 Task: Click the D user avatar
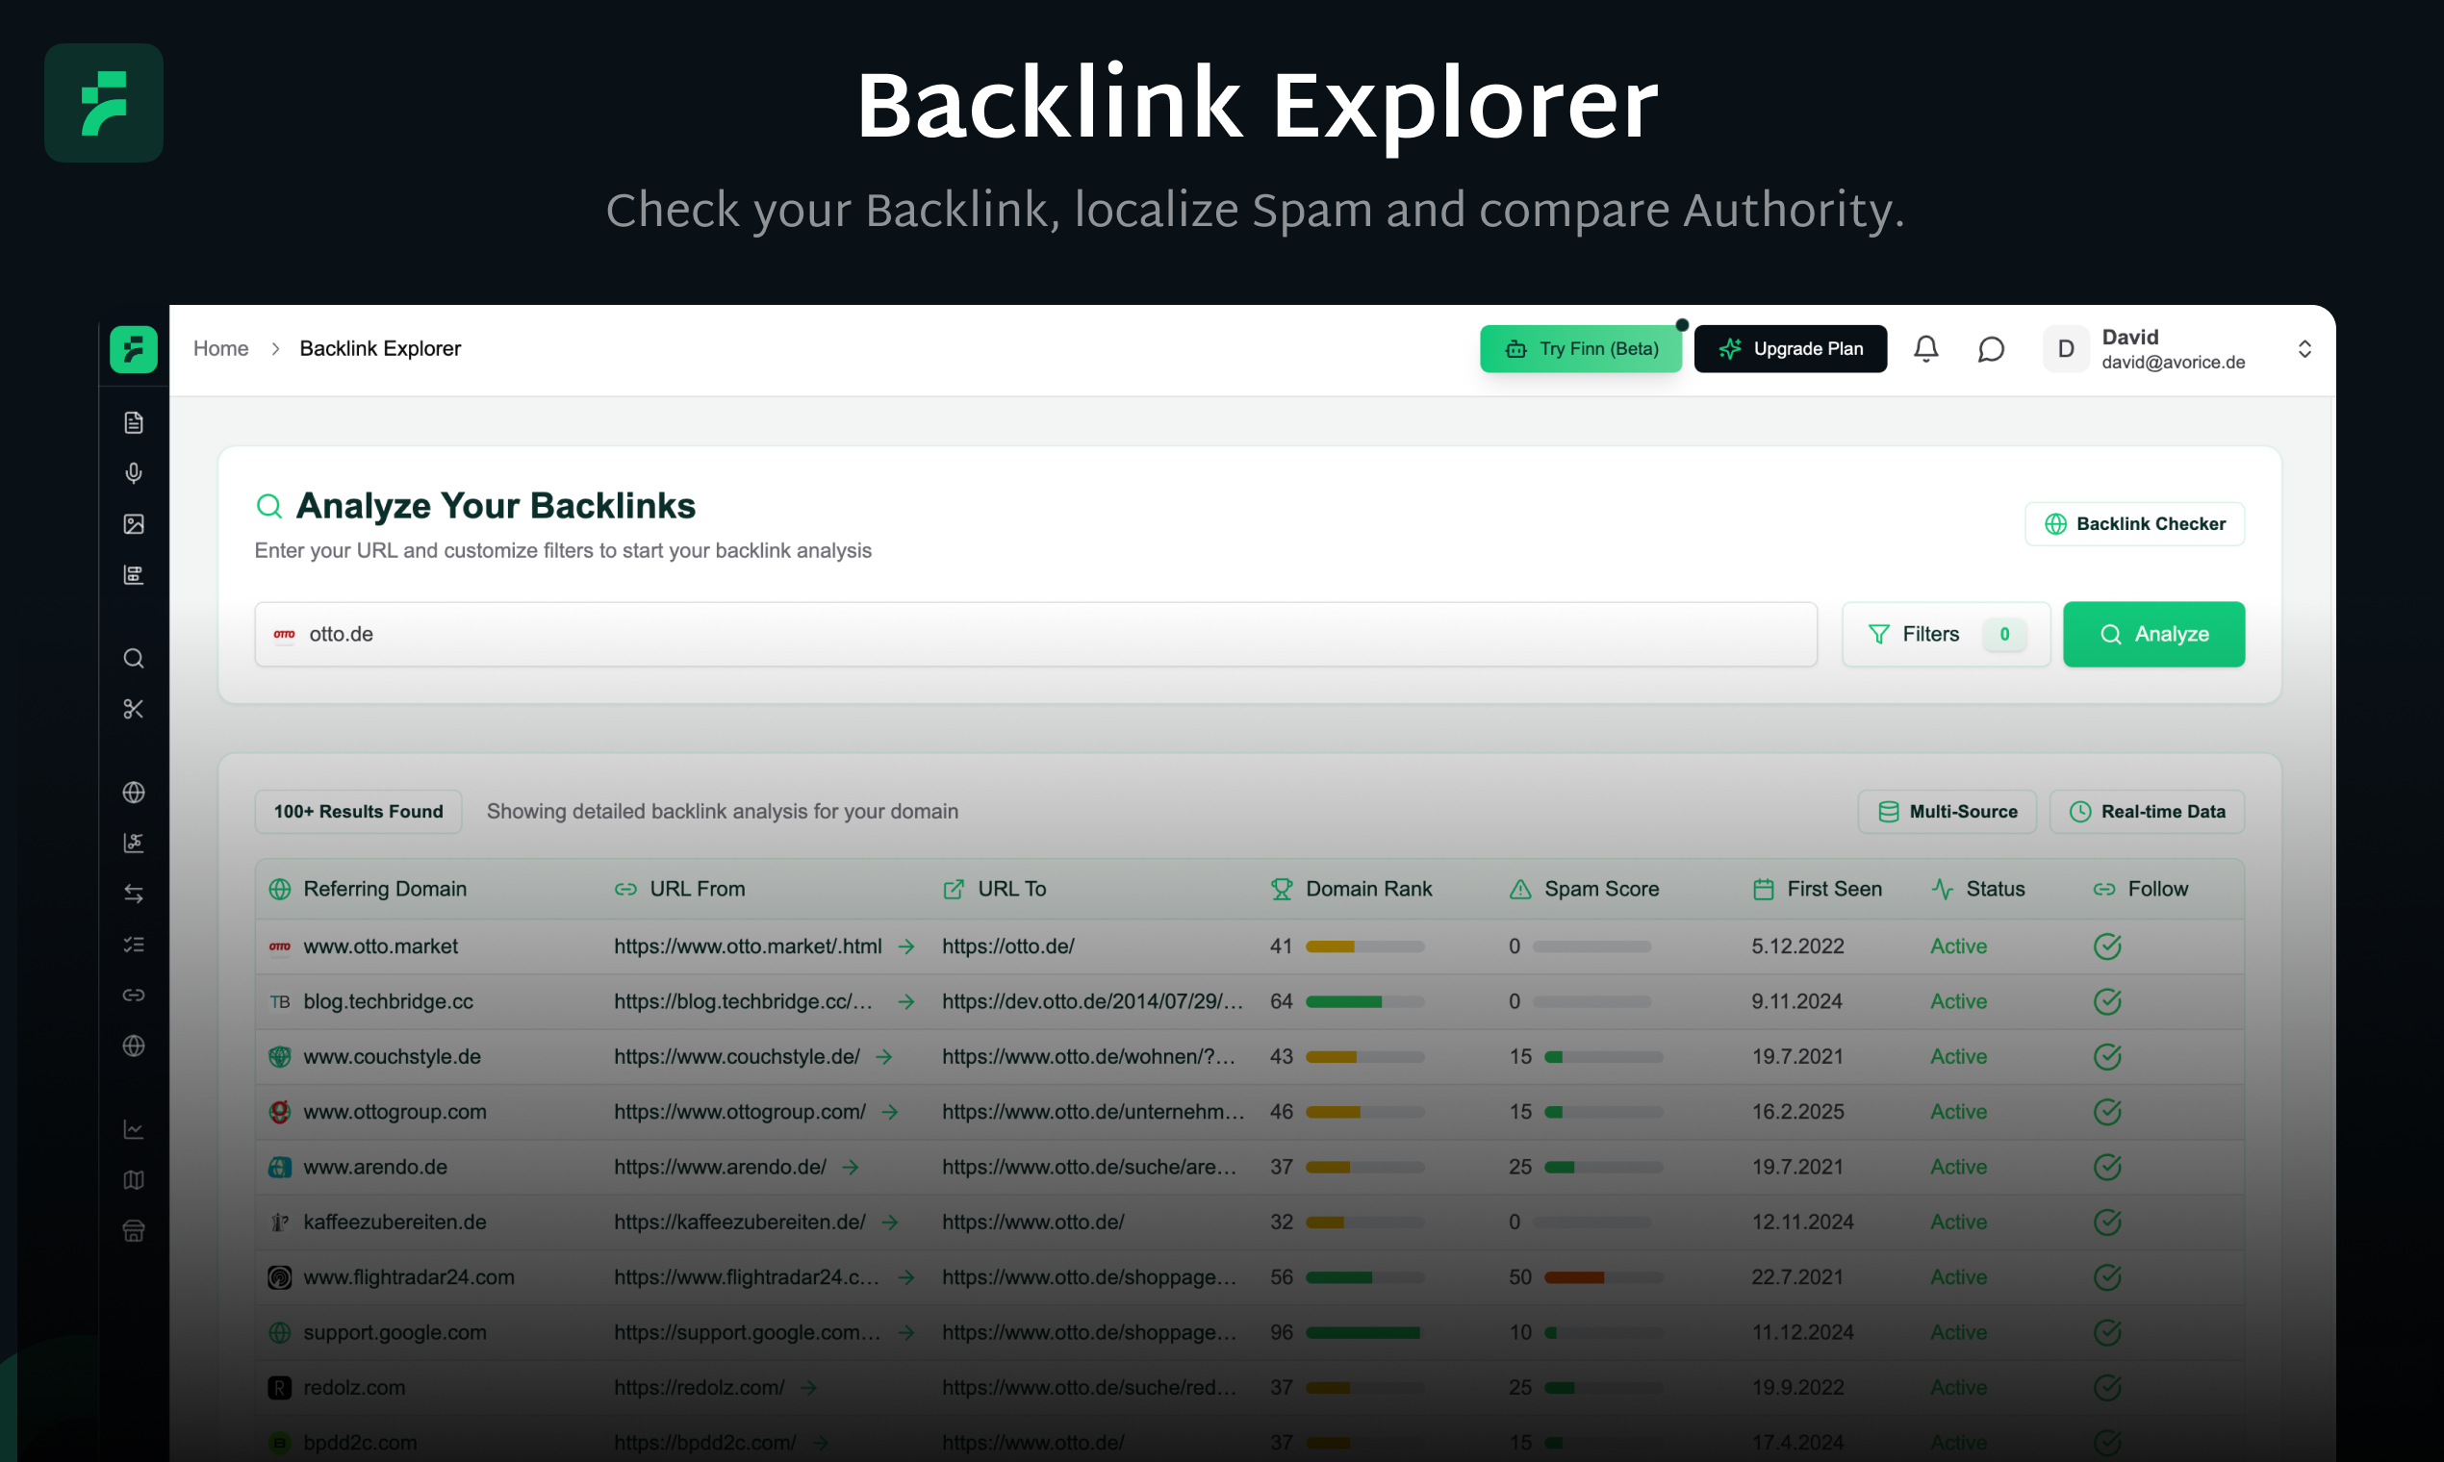pos(2066,349)
